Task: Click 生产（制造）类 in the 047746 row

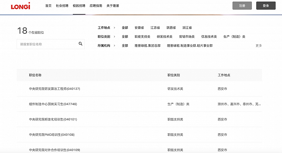Action: click(x=178, y=104)
